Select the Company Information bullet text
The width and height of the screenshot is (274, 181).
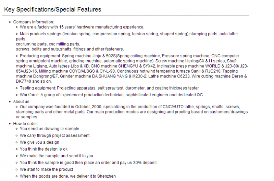point(34,22)
